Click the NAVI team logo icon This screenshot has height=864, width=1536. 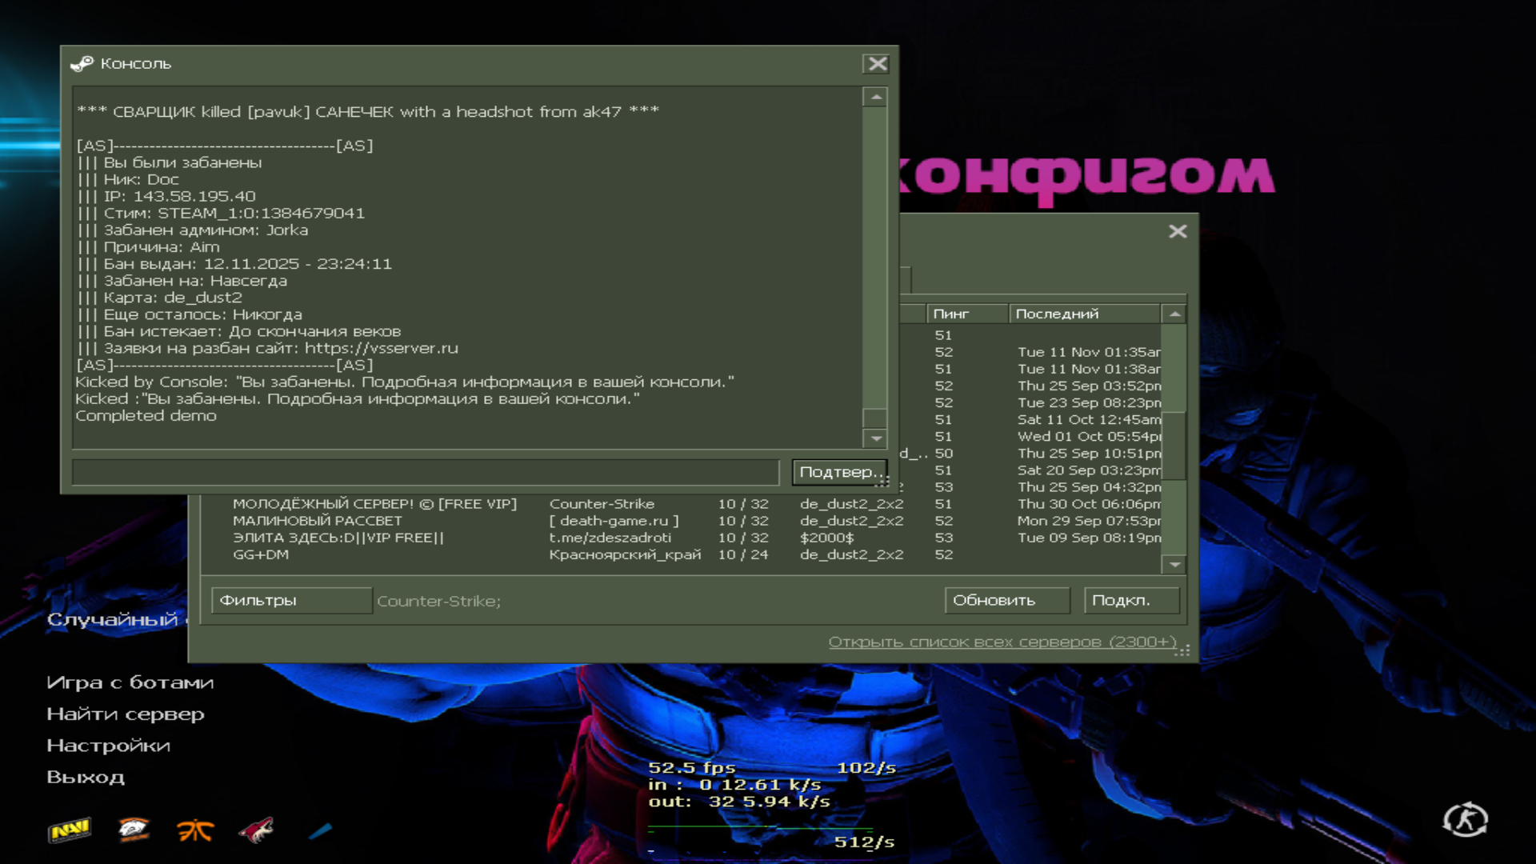pyautogui.click(x=70, y=830)
